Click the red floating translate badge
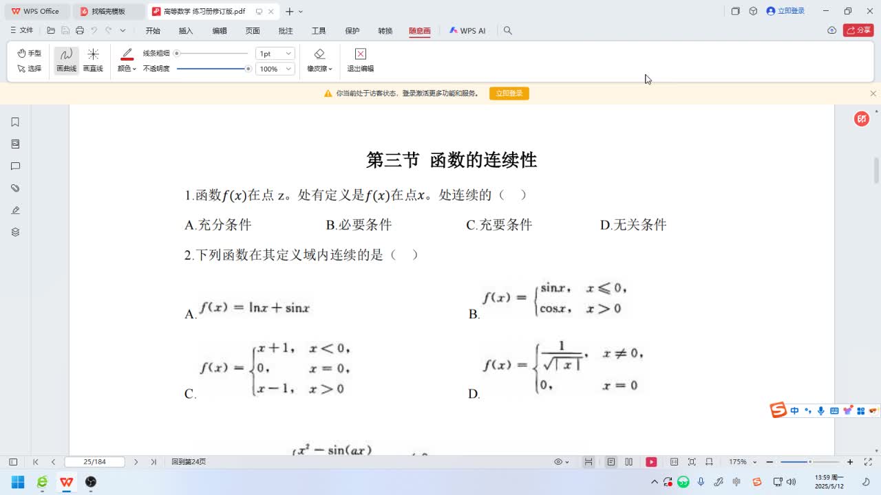 pos(862,119)
